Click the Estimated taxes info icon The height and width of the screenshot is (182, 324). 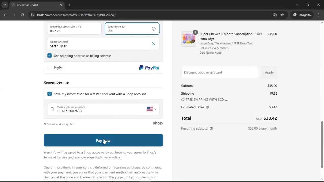pyautogui.click(x=207, y=107)
